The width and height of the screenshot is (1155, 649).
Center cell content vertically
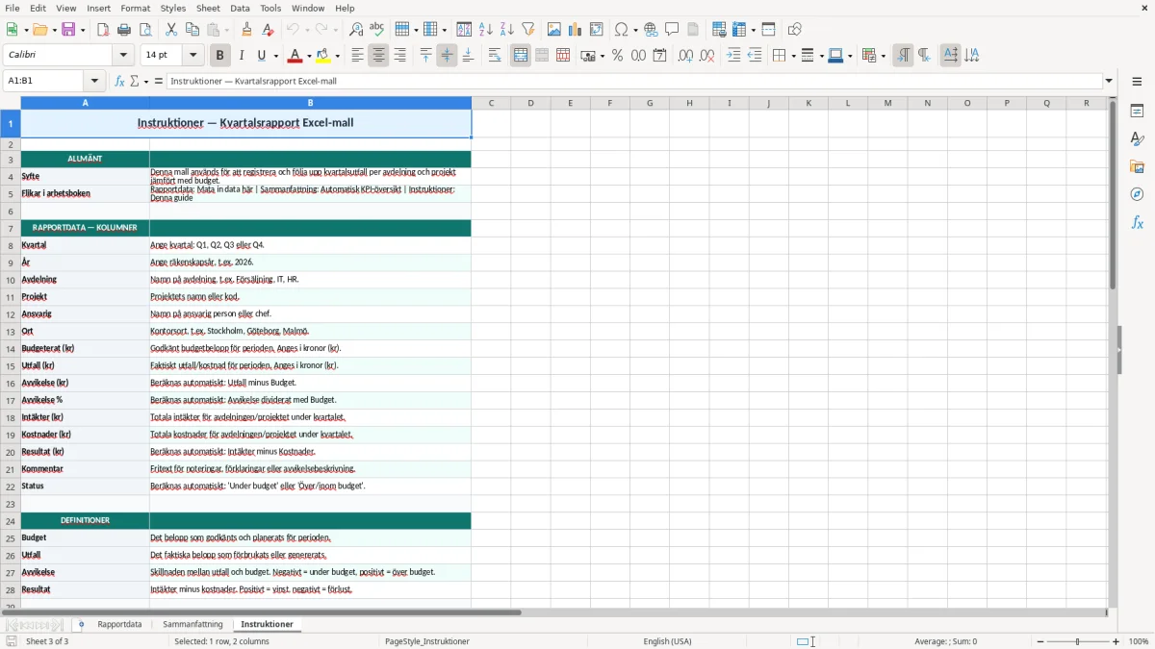[447, 56]
